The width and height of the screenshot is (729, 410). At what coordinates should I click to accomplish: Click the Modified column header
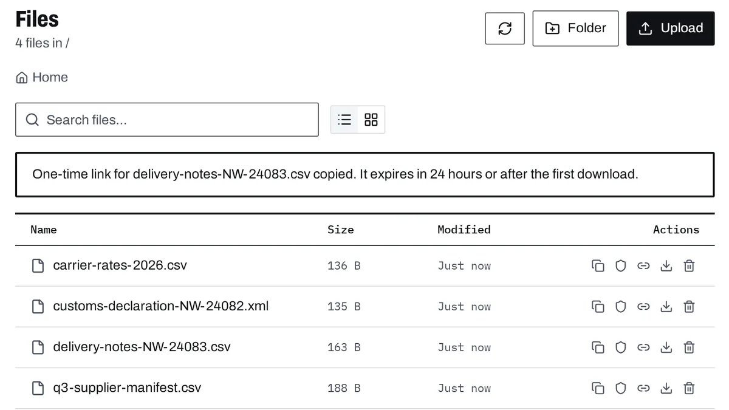tap(464, 230)
